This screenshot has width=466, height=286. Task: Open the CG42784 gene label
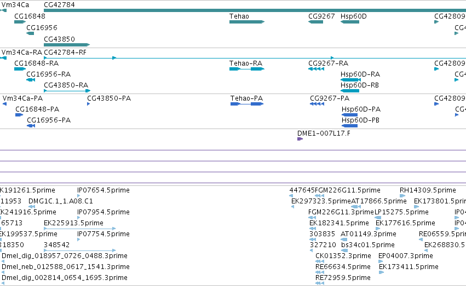pyautogui.click(x=60, y=5)
